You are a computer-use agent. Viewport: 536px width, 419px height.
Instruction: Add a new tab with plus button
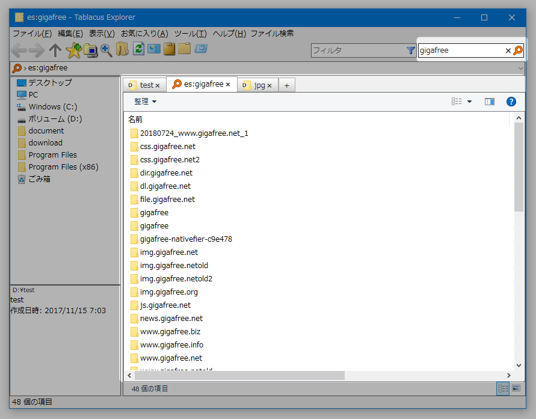(x=287, y=85)
